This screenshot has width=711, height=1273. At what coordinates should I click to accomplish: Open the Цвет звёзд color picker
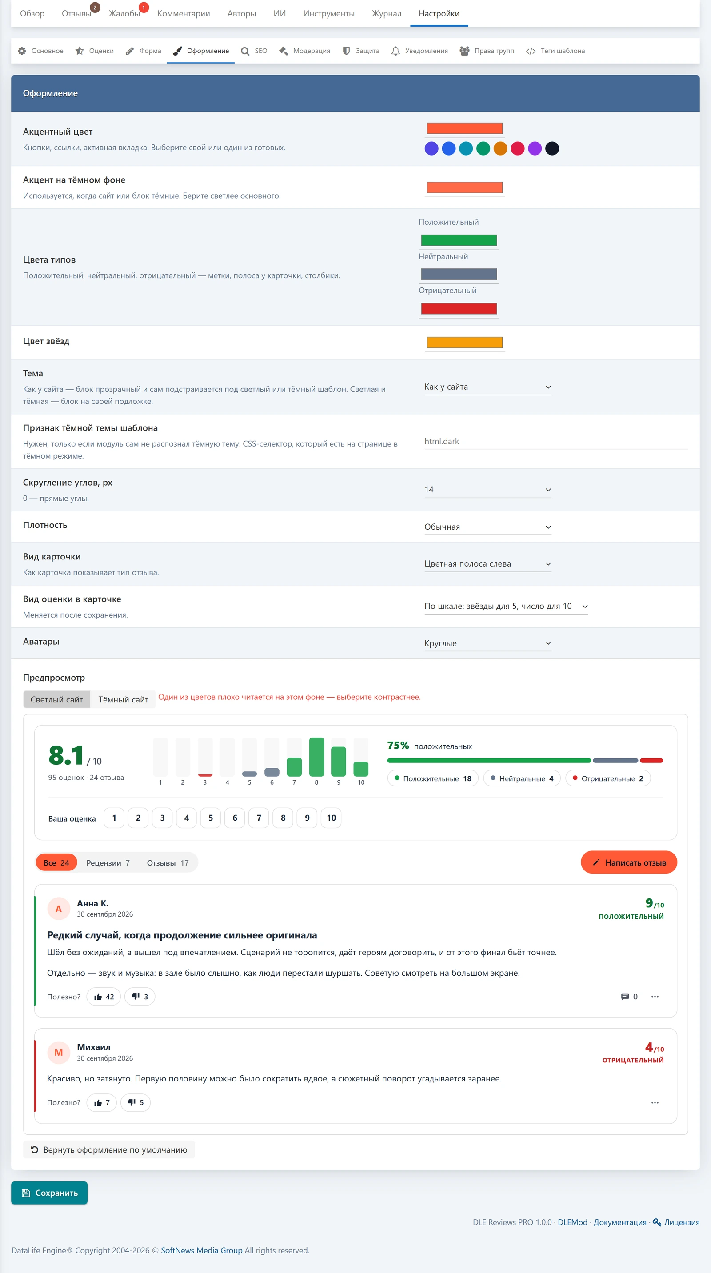[464, 343]
